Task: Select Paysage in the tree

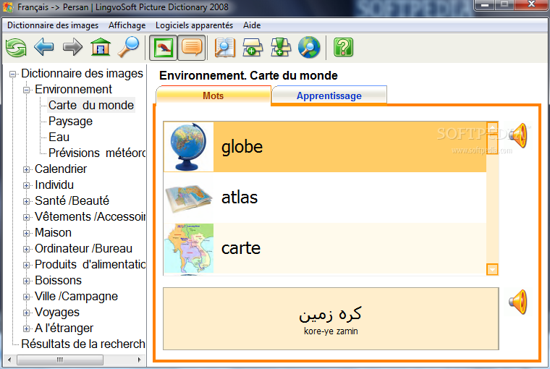Action: pyautogui.click(x=70, y=121)
